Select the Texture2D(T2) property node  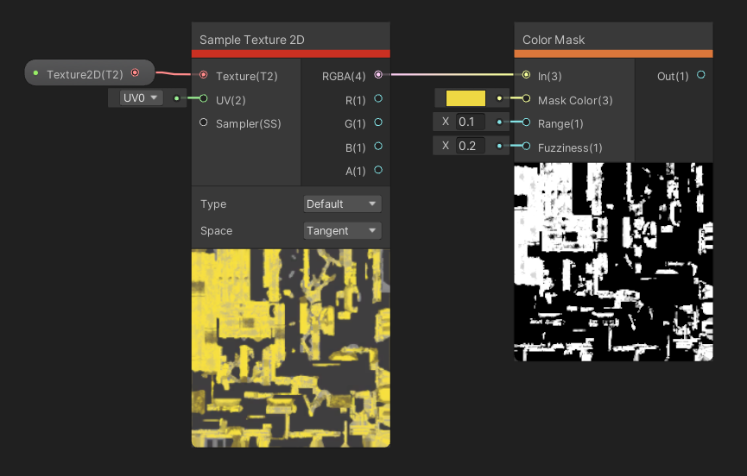pos(85,74)
